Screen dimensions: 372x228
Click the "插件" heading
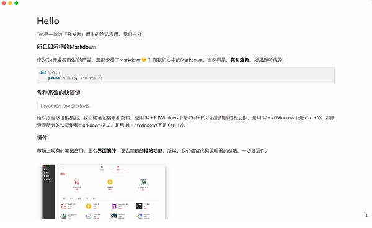[42, 138]
